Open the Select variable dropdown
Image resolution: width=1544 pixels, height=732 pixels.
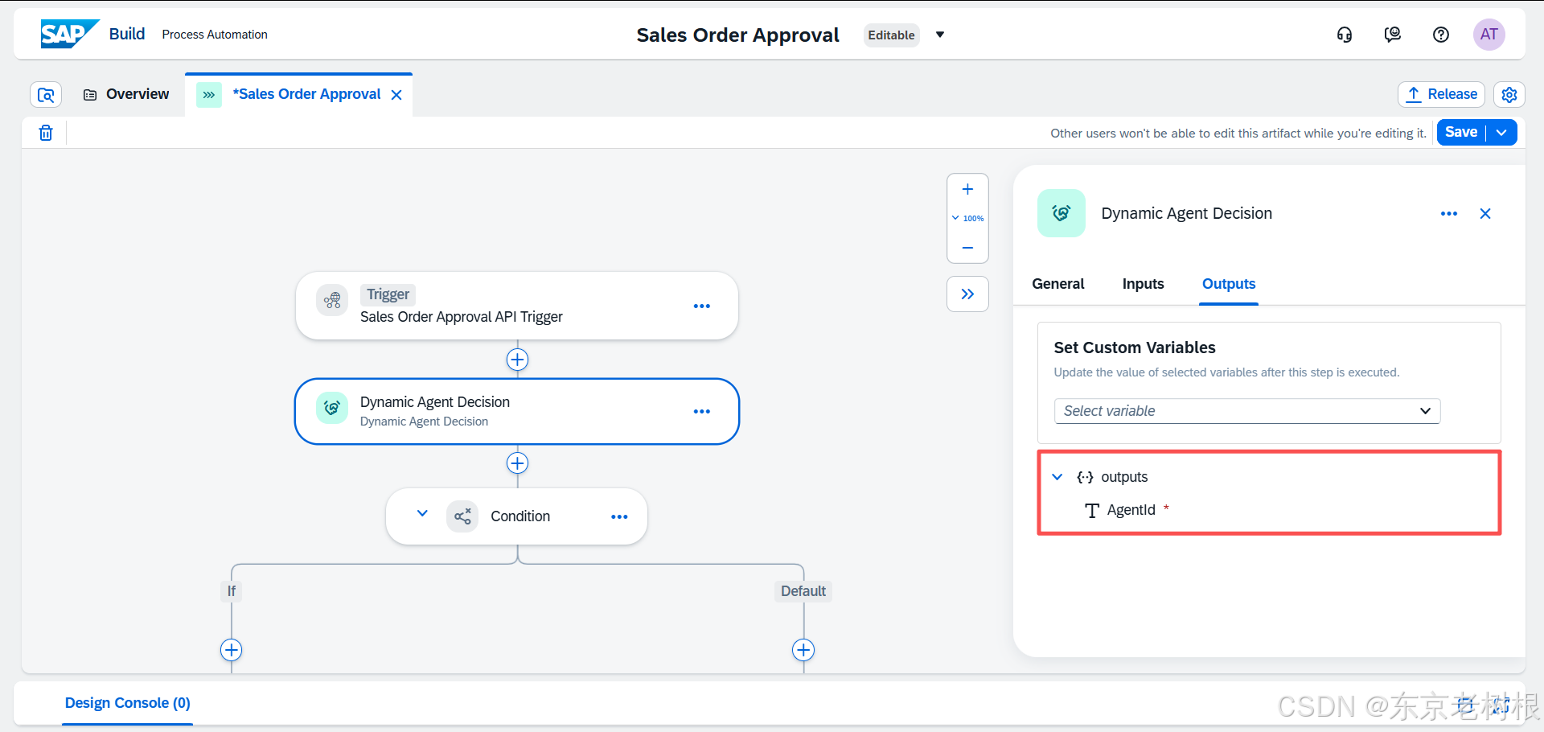[1247, 411]
